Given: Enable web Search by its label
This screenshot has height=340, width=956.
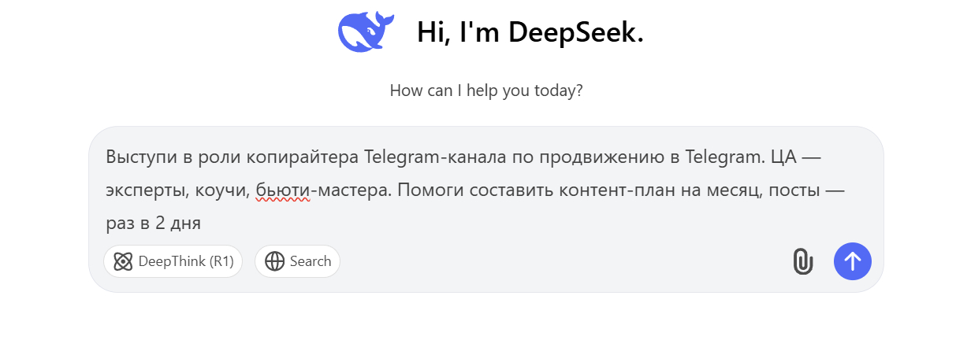Looking at the screenshot, I should click(311, 261).
